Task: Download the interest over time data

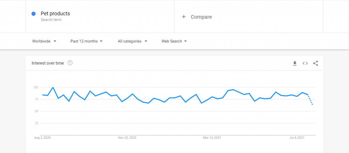Action: click(295, 63)
